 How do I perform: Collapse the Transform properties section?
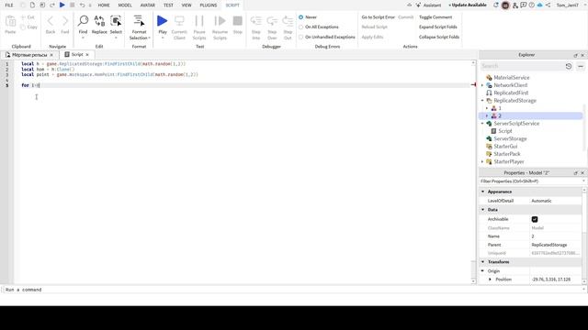click(x=483, y=262)
